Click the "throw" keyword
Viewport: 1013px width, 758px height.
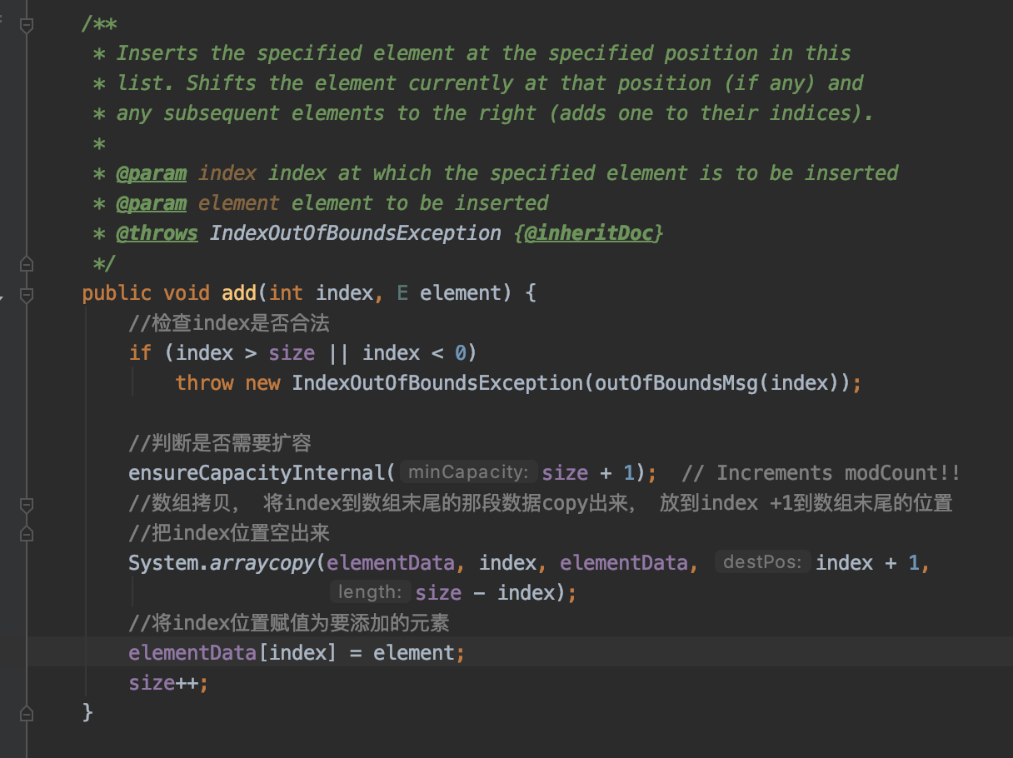pyautogui.click(x=204, y=383)
